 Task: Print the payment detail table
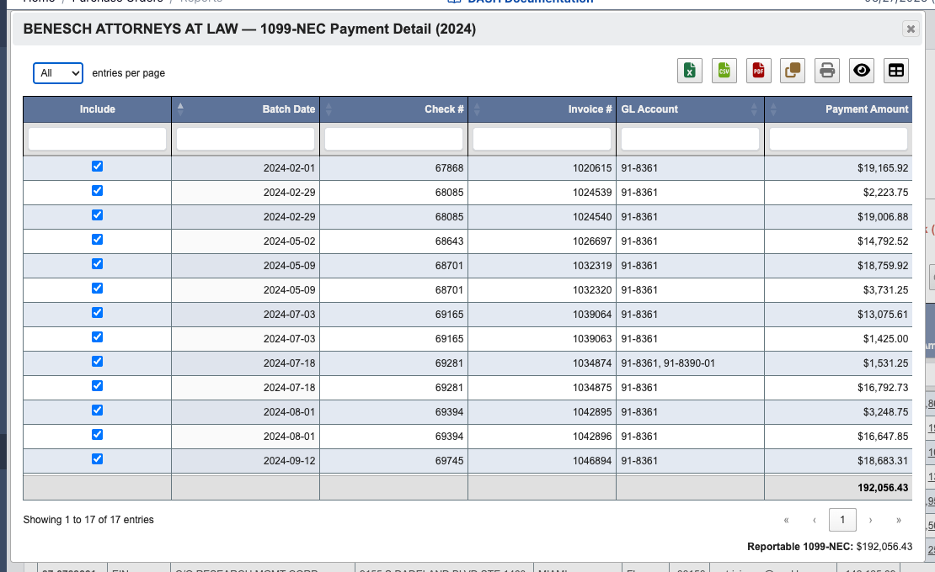pyautogui.click(x=827, y=71)
